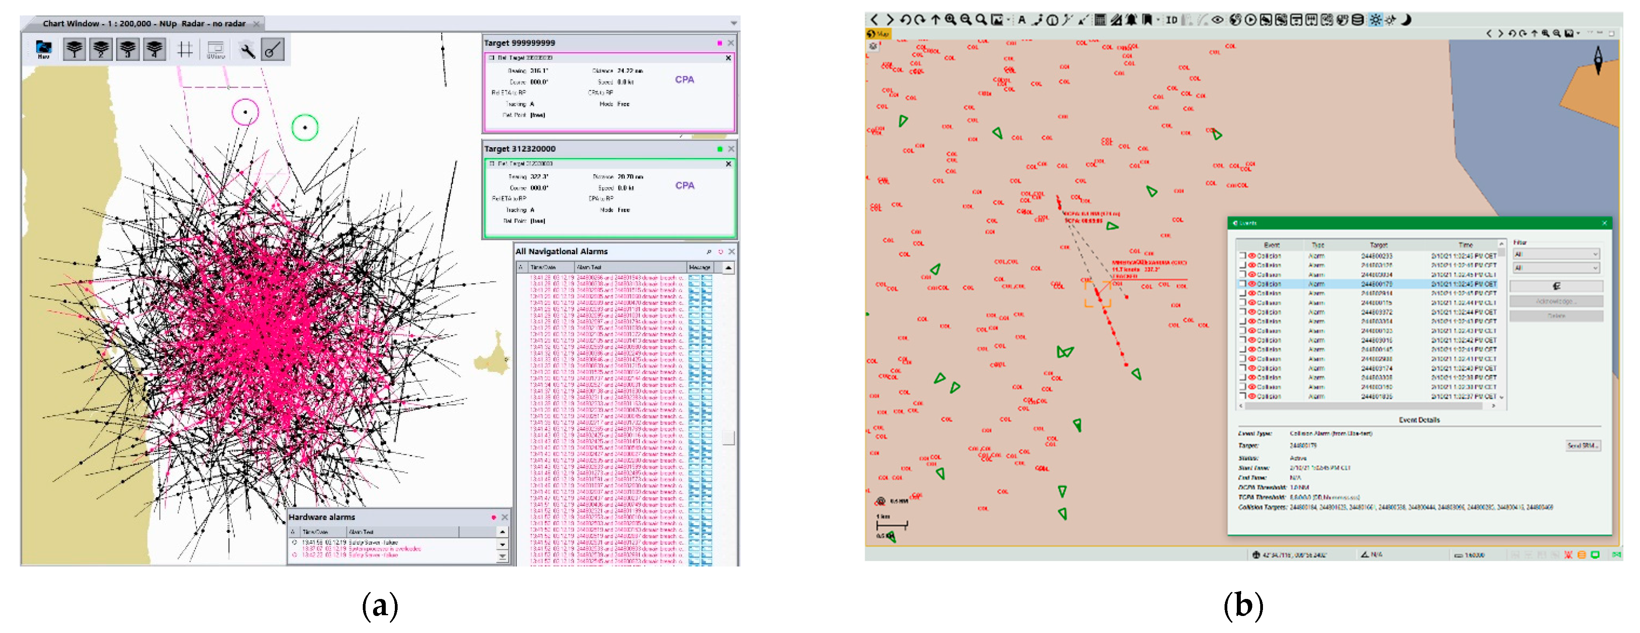Click the magenta color marker on Target 999999999
The image size is (1640, 633).
pyautogui.click(x=720, y=43)
